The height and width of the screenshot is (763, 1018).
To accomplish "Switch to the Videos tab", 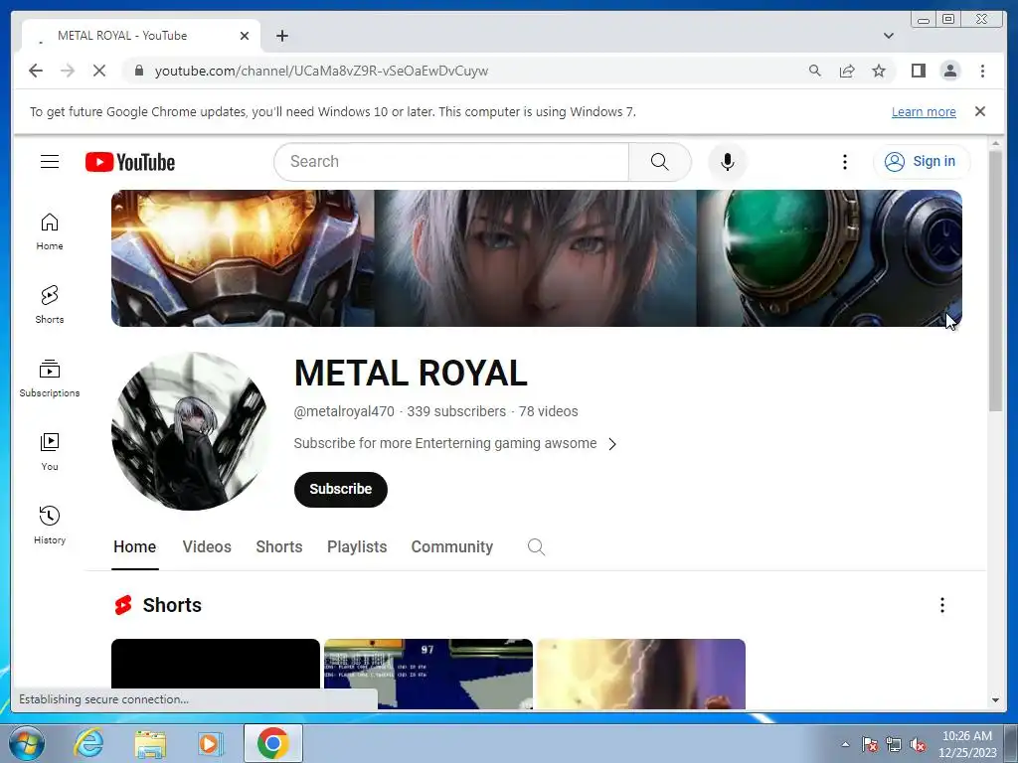I will tap(207, 547).
